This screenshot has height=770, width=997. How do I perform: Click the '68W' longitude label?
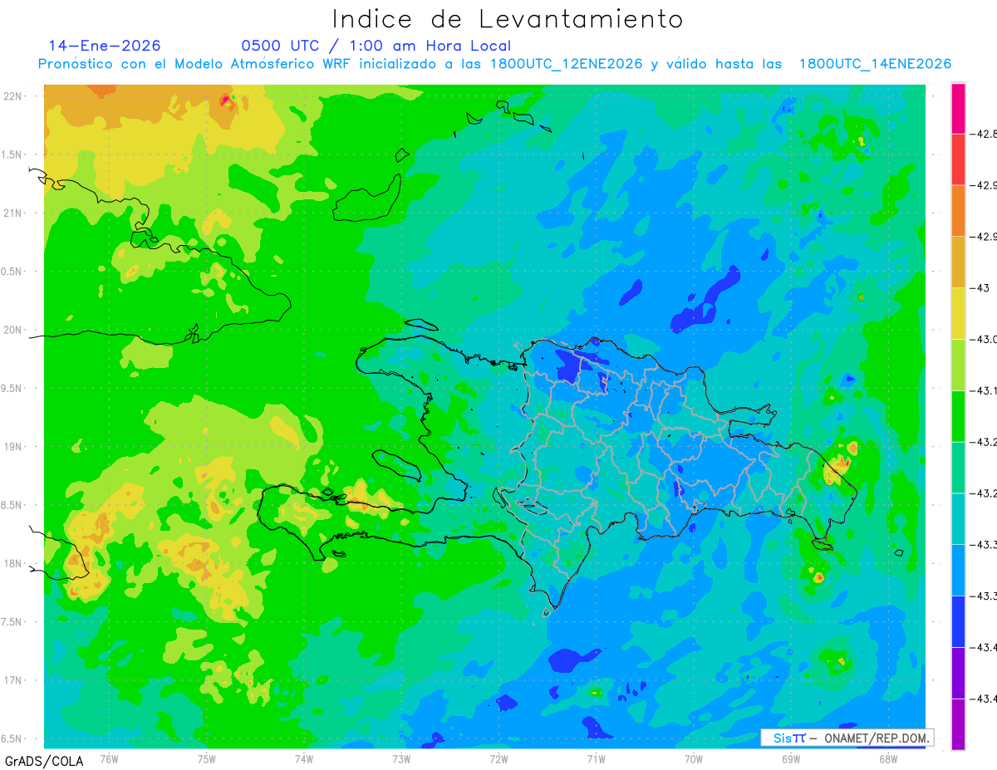click(888, 759)
